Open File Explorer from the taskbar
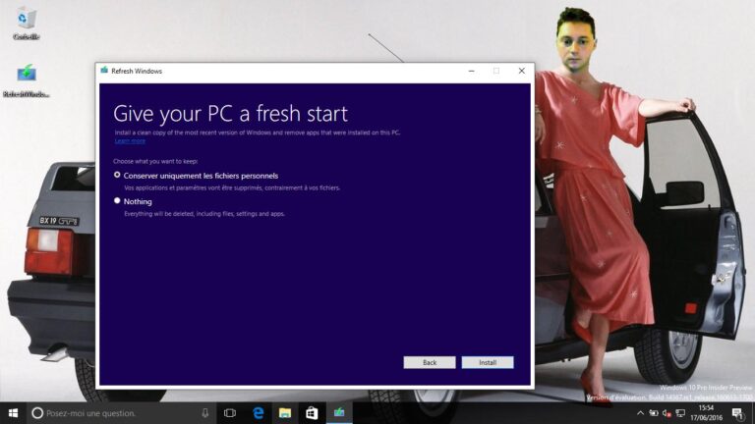 (285, 413)
